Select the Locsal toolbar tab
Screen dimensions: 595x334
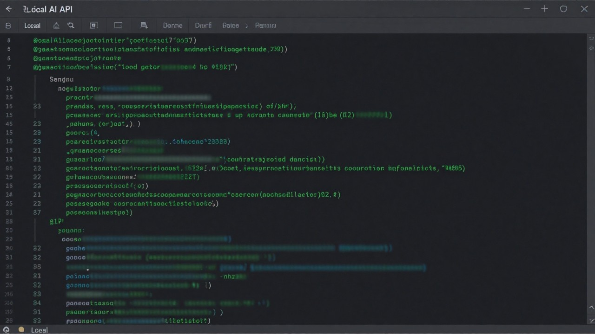pyautogui.click(x=33, y=26)
